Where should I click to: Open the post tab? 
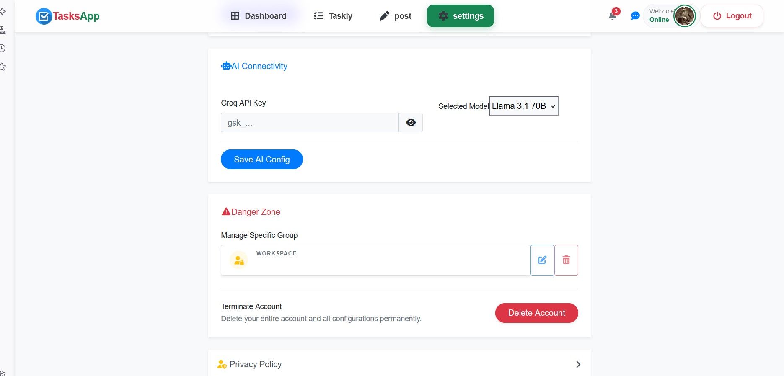point(396,16)
